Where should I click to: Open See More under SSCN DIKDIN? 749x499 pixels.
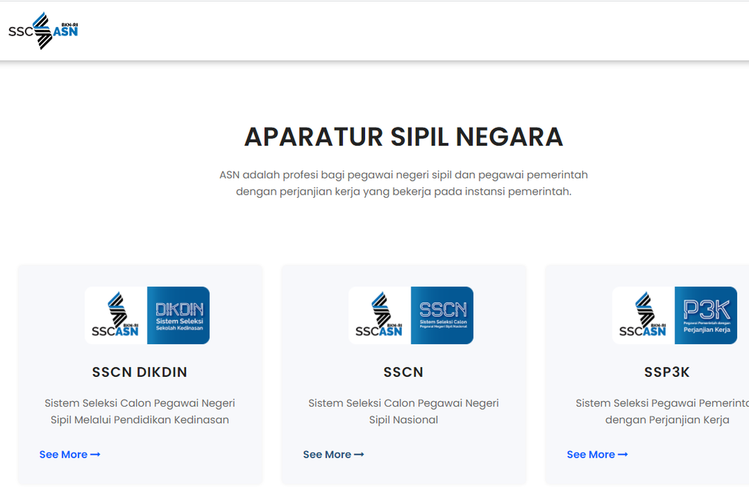point(63,455)
